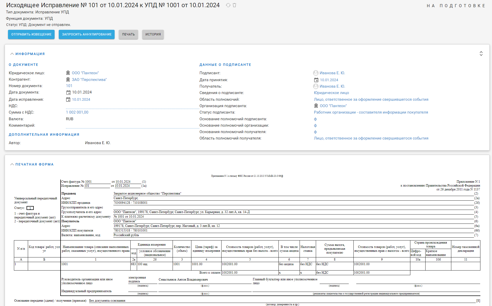
Task: Click seller name Закрытое акционерное общество "Перспектива"
Action: click(x=147, y=193)
